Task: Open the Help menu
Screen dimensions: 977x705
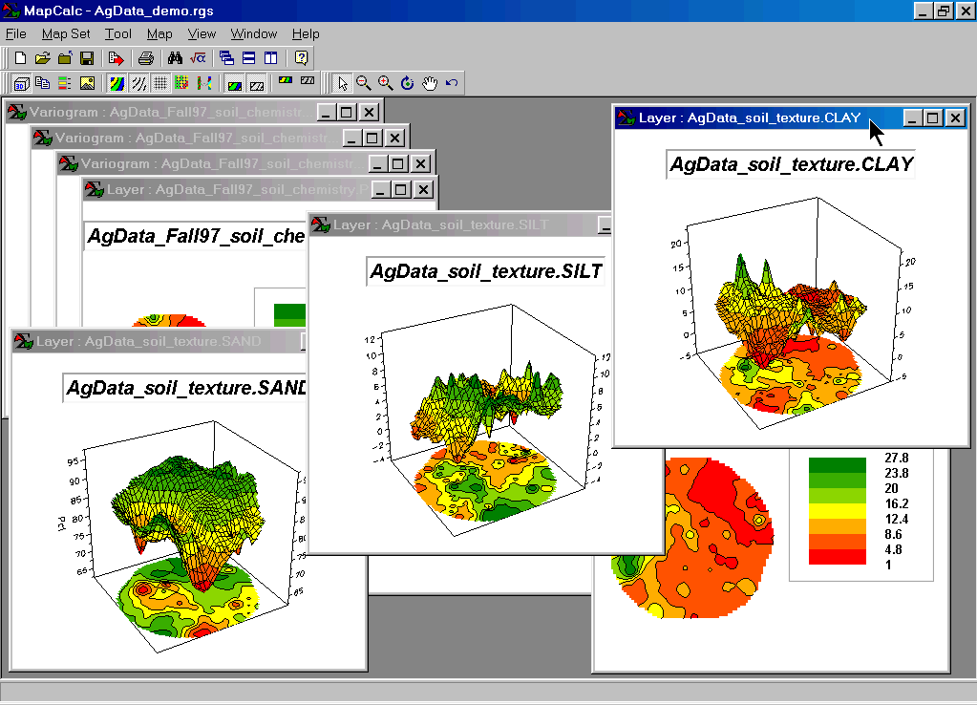Action: 306,33
